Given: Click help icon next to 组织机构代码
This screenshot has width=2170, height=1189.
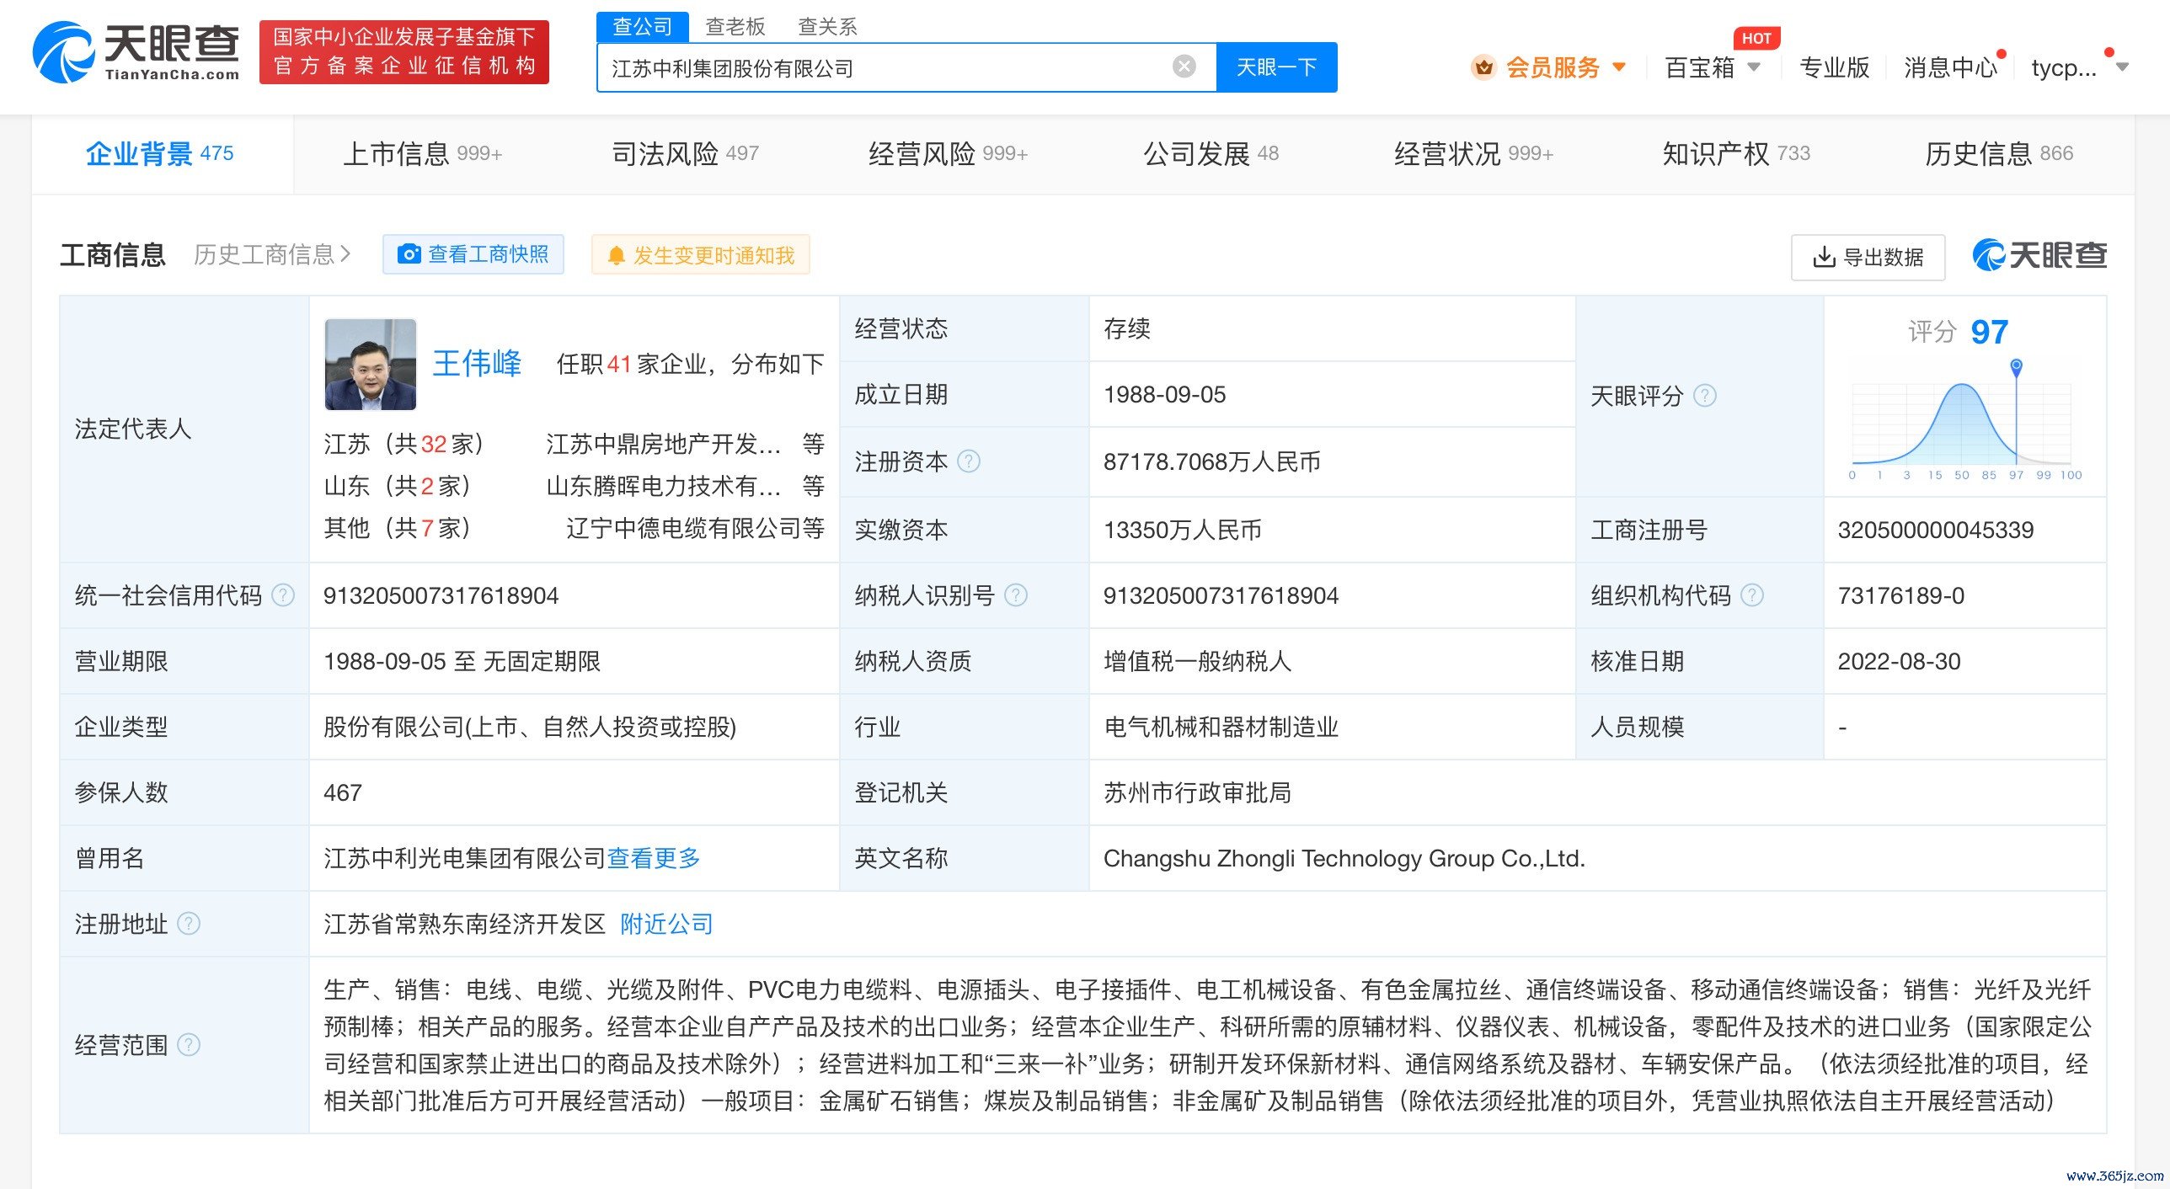Looking at the screenshot, I should [x=1752, y=595].
